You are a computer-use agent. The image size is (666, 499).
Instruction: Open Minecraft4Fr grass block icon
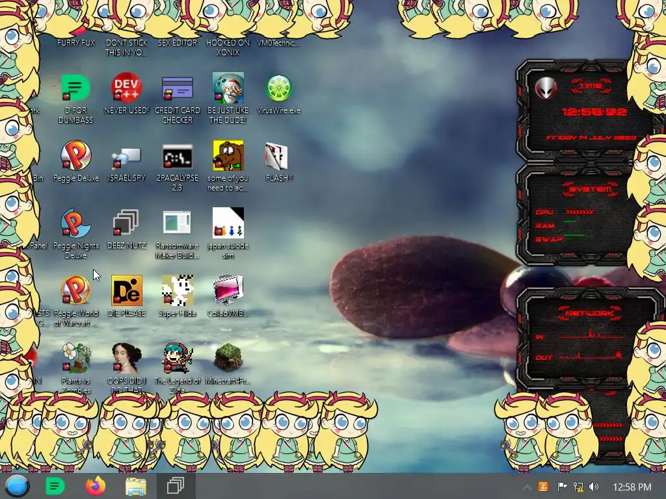pos(228,358)
